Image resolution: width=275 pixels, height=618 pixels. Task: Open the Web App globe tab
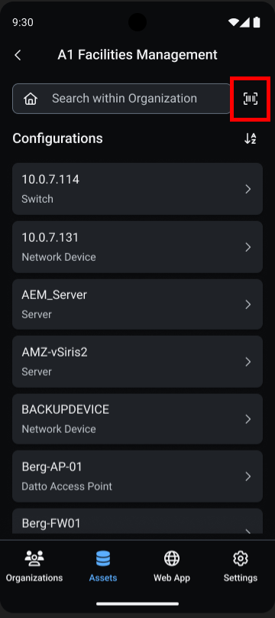point(172,566)
